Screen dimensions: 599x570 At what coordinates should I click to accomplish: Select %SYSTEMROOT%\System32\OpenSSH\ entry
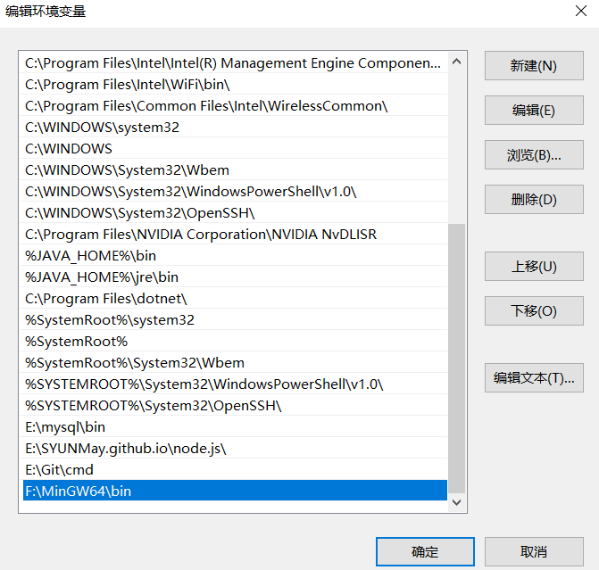coord(235,405)
